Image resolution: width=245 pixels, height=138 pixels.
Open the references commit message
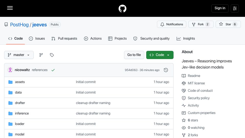pyautogui.click(x=40, y=70)
